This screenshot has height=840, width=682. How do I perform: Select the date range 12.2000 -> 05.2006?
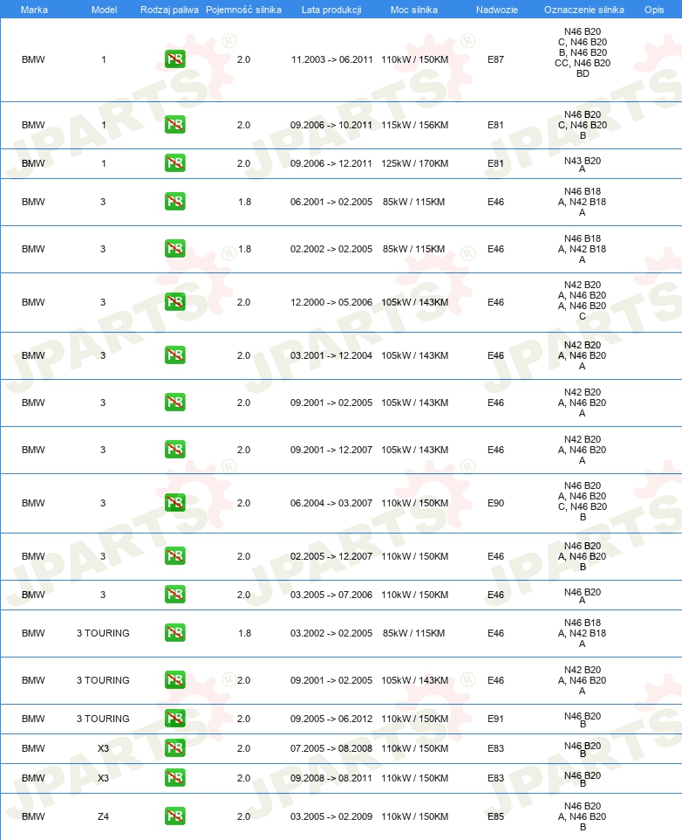point(331,302)
